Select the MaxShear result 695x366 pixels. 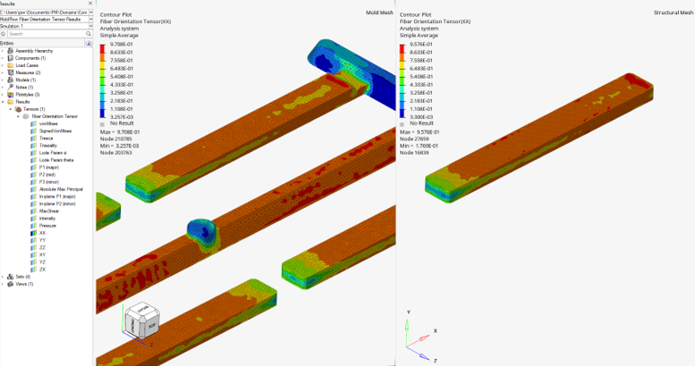pos(49,211)
